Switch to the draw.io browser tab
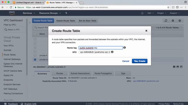The width and height of the screenshot is (188, 105). (28, 3)
